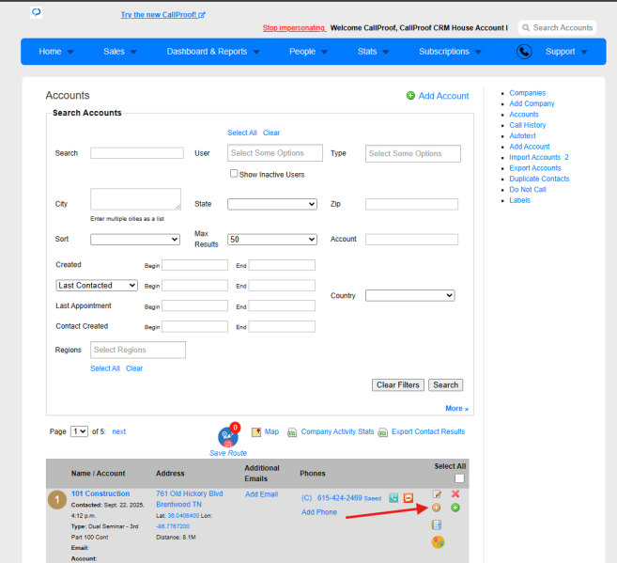This screenshot has width=617, height=563.
Task: Enable the Show Inactive Users checkbox
Action: tap(234, 174)
